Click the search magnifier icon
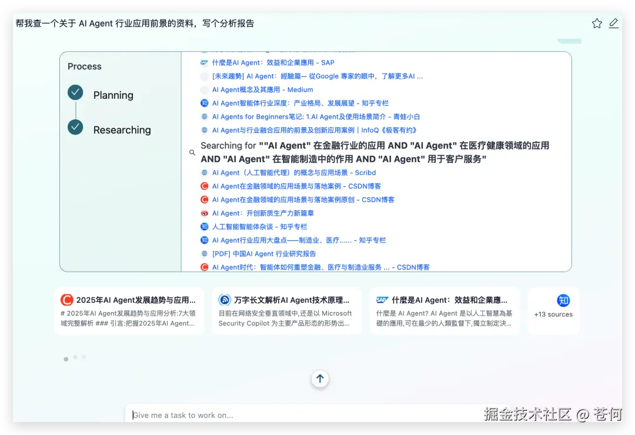The image size is (635, 435). [x=192, y=153]
